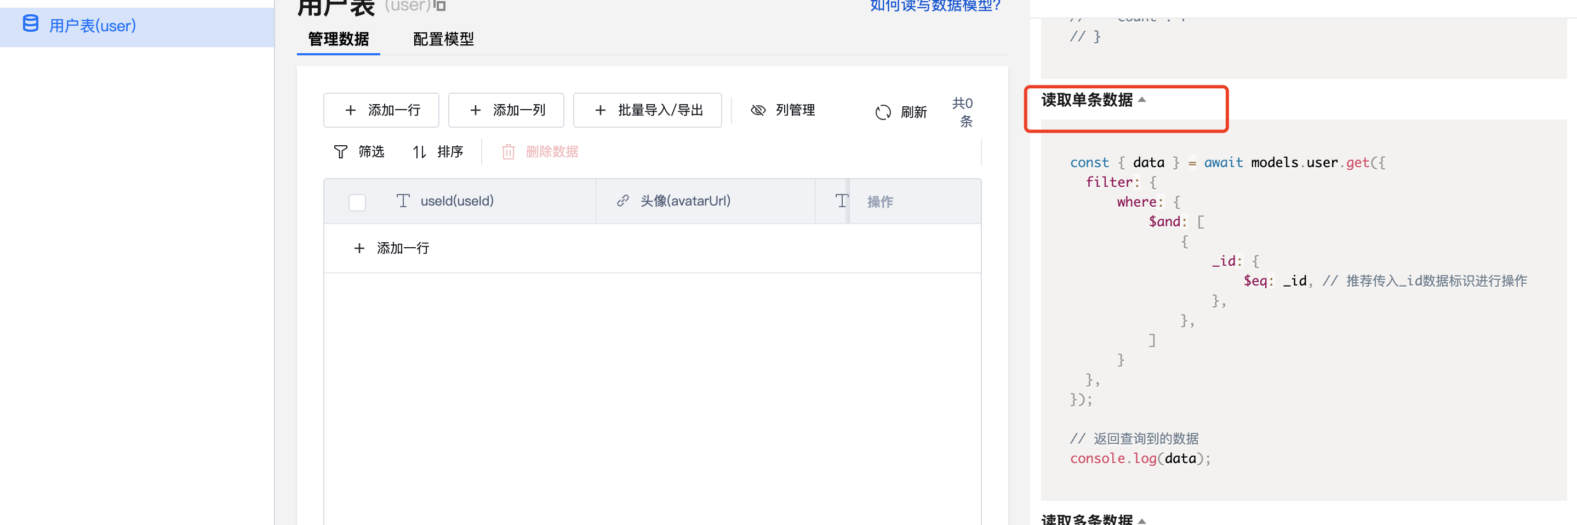Open the 如何读写数据模型? help link
The height and width of the screenshot is (525, 1577).
pyautogui.click(x=935, y=5)
